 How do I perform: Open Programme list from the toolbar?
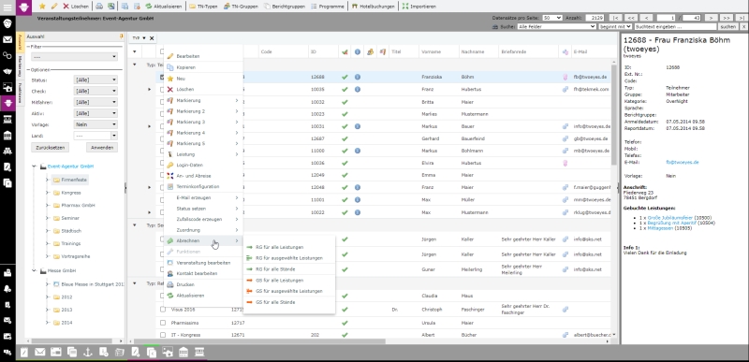tap(327, 7)
